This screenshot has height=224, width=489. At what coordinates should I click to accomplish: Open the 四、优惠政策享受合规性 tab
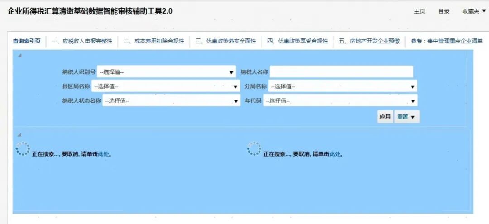click(297, 41)
